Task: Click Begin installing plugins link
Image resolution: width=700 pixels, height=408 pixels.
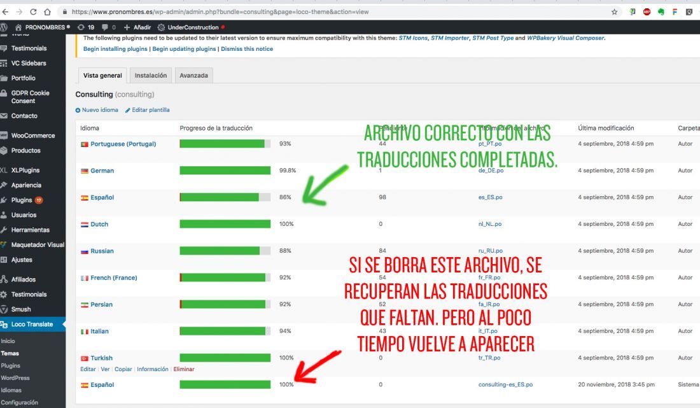Action: tap(115, 49)
